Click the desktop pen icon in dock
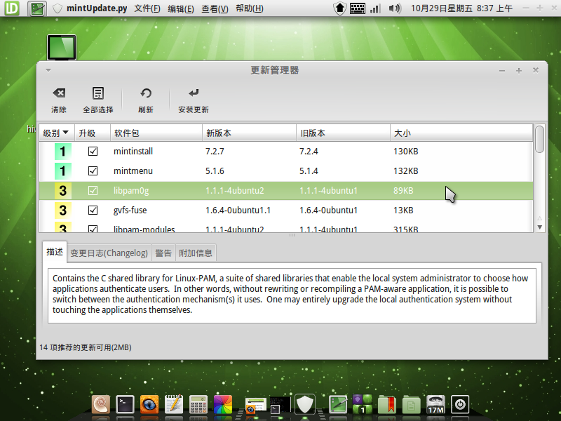The image size is (561, 421). pyautogui.click(x=338, y=405)
